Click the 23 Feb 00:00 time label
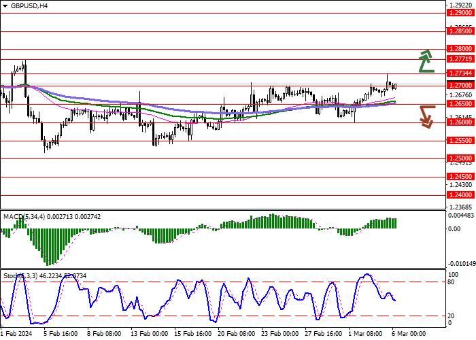The height and width of the screenshot is (340, 476). (280, 334)
